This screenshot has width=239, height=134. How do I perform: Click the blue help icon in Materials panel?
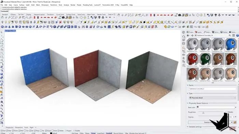(238, 35)
